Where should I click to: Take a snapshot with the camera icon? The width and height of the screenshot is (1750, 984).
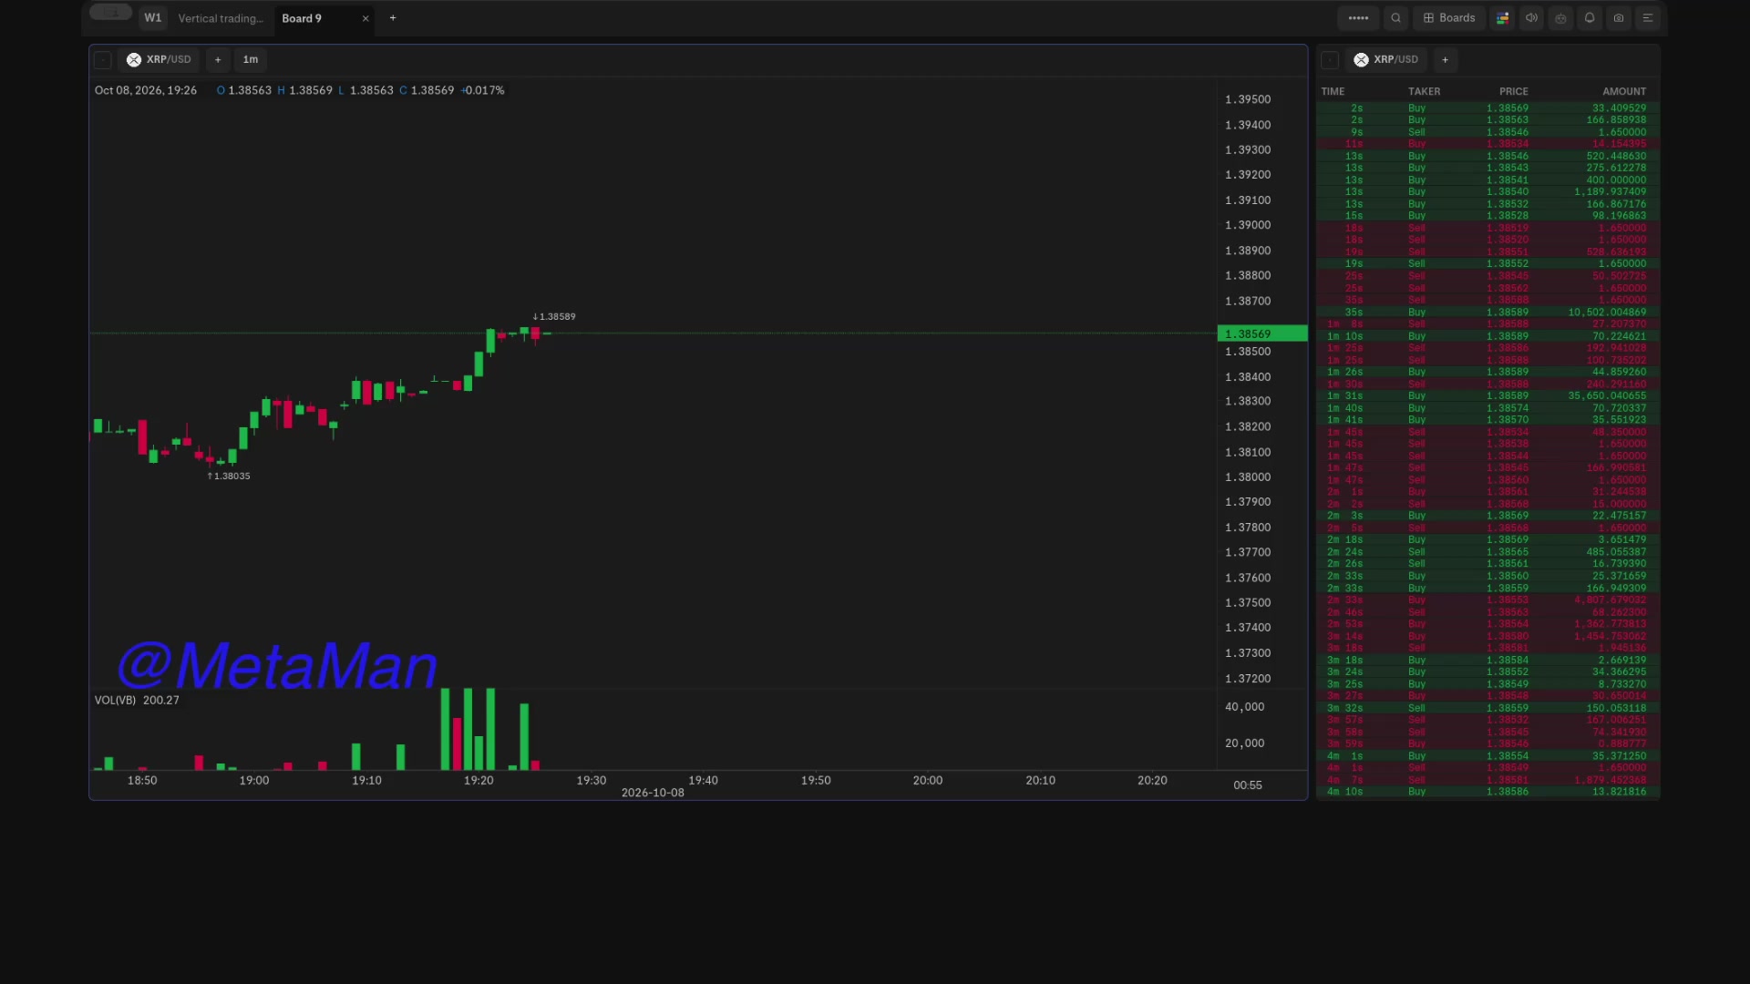point(1619,17)
